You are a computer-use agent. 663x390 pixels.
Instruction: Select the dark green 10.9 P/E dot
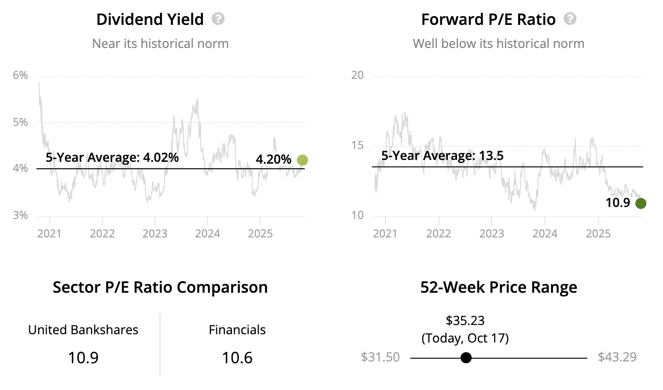640,203
